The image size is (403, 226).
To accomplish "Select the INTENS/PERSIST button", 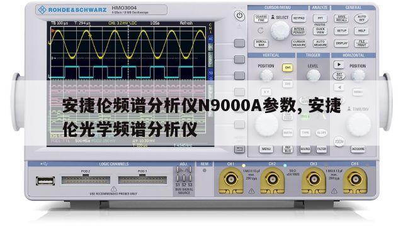I will (299, 31).
